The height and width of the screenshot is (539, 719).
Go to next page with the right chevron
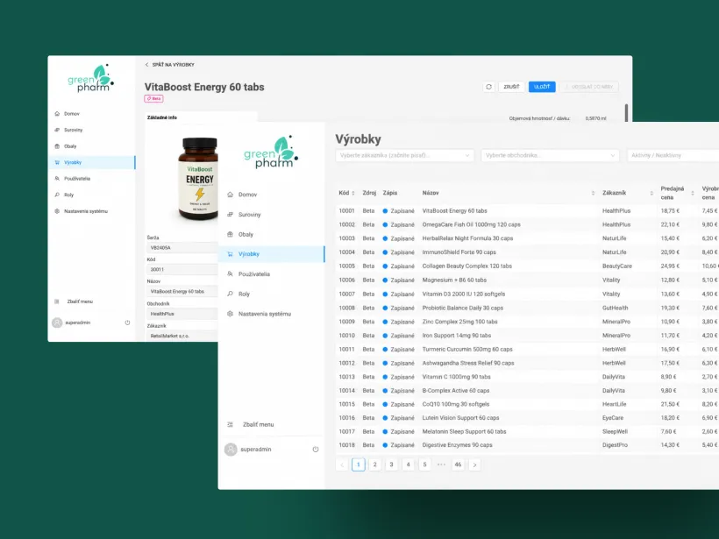474,465
